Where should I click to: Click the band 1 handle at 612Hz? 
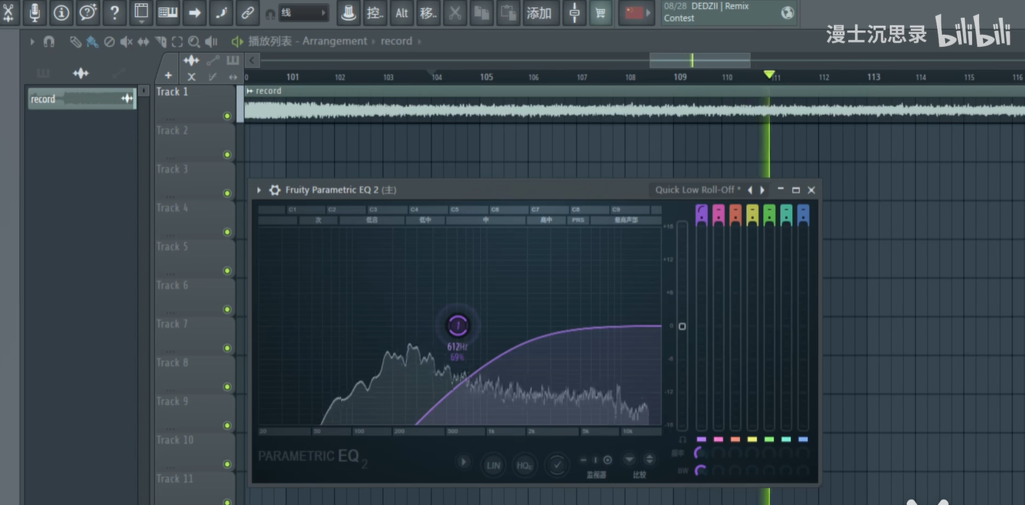pyautogui.click(x=458, y=326)
